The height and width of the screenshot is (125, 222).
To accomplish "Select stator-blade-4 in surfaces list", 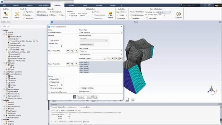I will point(84,72).
